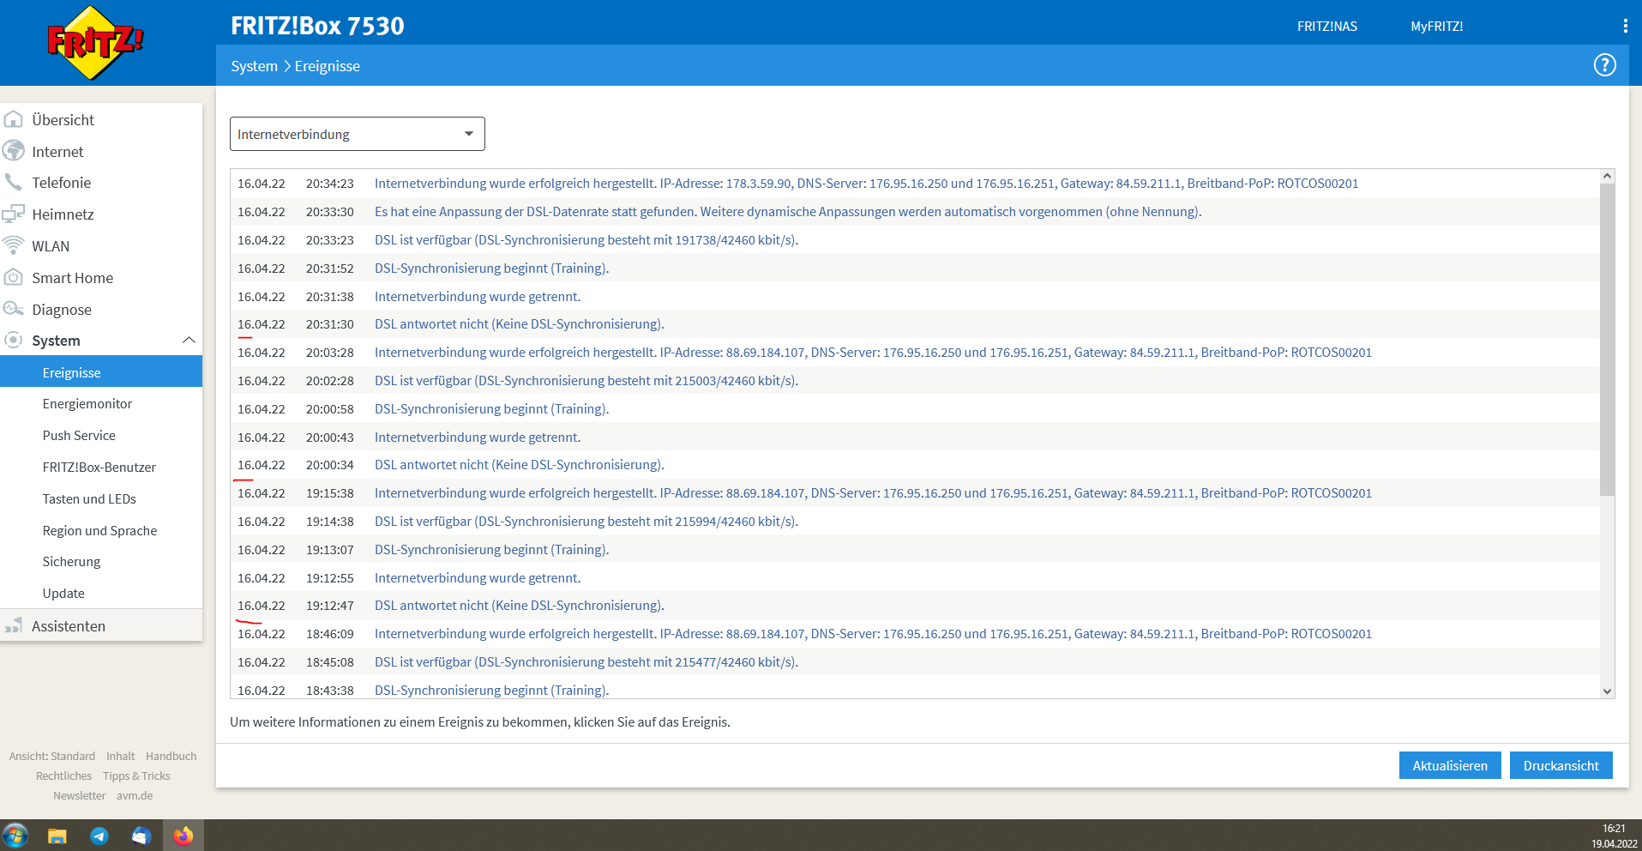Click the Aktualisieren button
The width and height of the screenshot is (1642, 851).
pos(1450,765)
